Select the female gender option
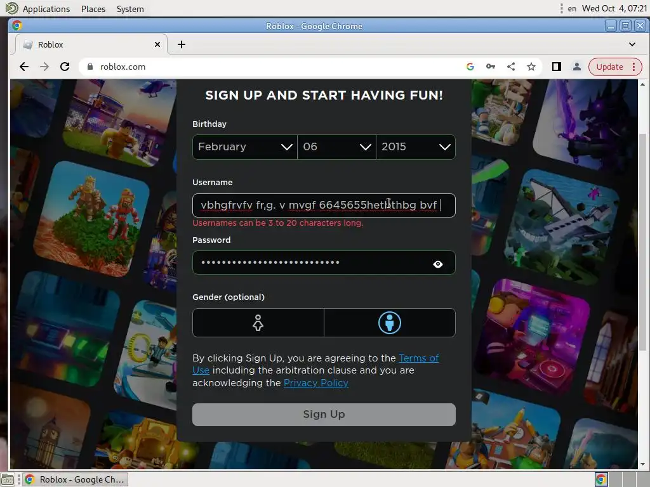The height and width of the screenshot is (487, 650). [x=258, y=323]
